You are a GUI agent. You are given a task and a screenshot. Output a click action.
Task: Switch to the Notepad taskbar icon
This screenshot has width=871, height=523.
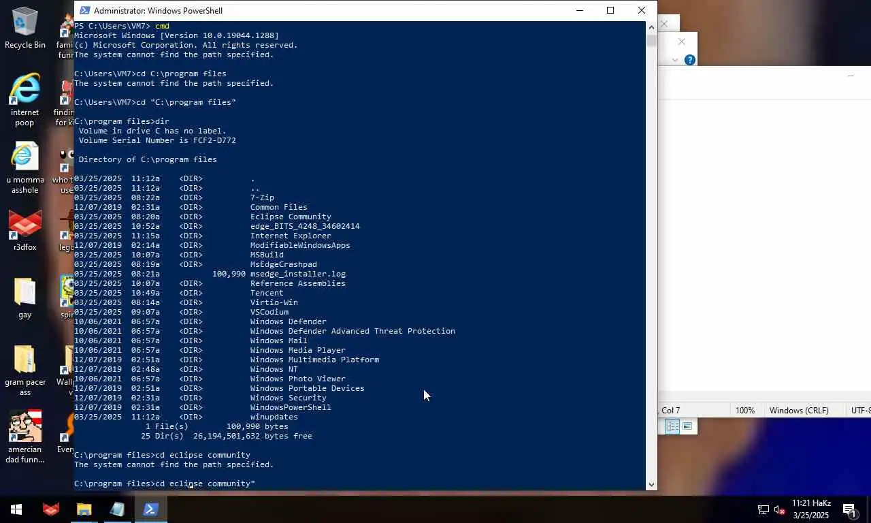(117, 509)
